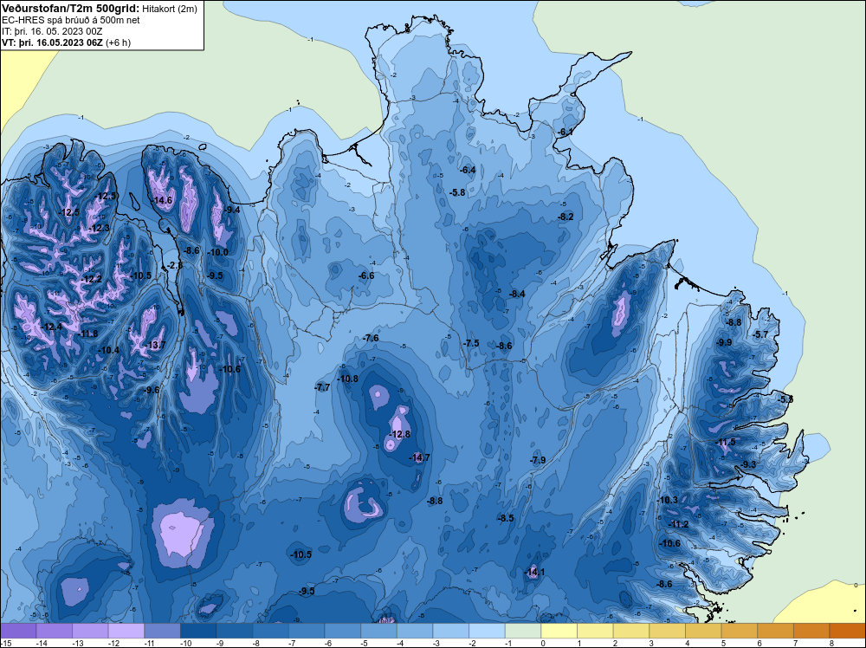
Task: Click the -9.4 temperature value
Action: (231, 210)
